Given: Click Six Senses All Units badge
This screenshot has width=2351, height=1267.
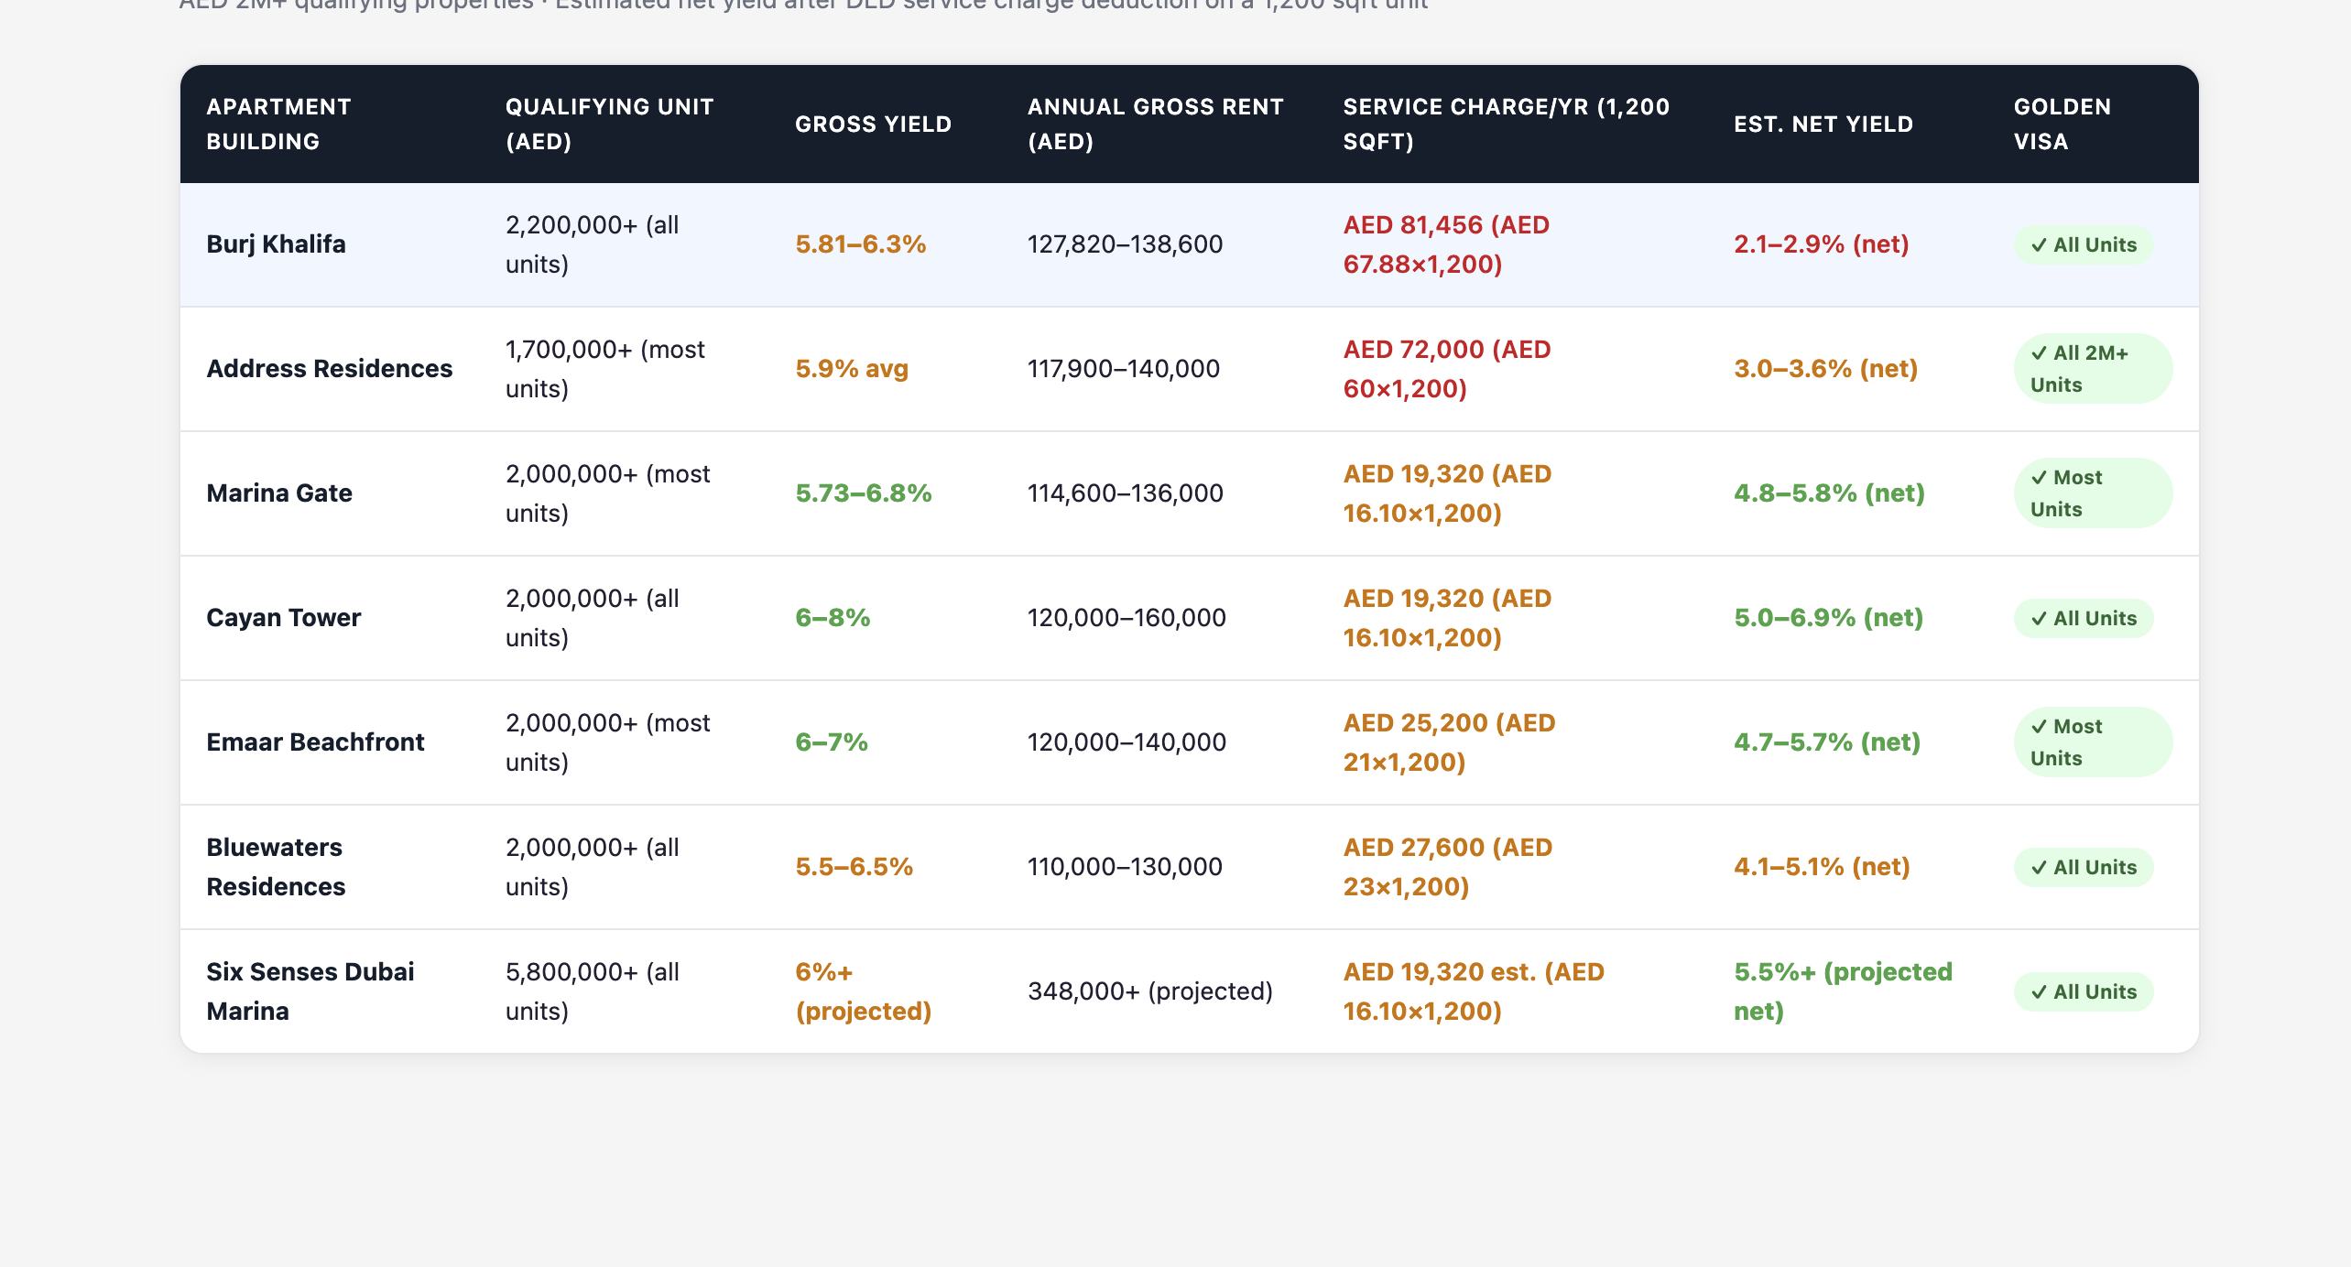Looking at the screenshot, I should pyautogui.click(x=2083, y=992).
